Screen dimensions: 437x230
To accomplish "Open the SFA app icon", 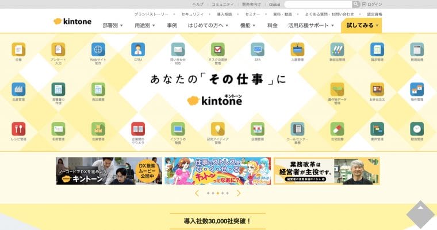I will coord(258,49).
